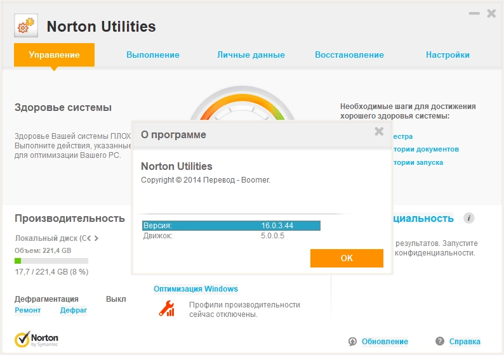504x355 pixels.
Task: Click the orange wrench performance profile icon
Action: 166,309
